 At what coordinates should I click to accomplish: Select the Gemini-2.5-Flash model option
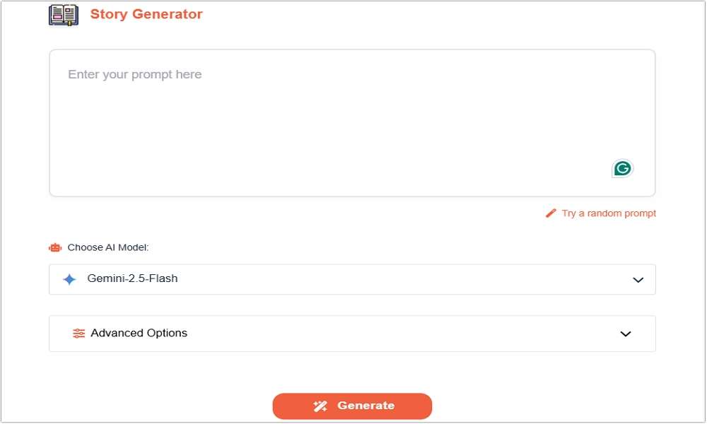pyautogui.click(x=133, y=278)
